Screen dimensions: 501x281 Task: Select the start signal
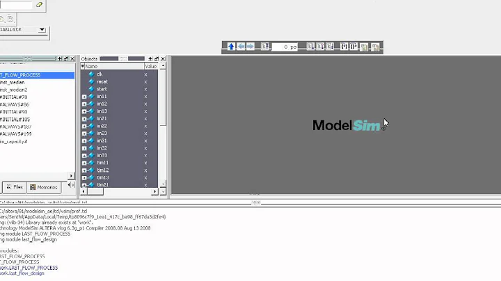pyautogui.click(x=102, y=89)
